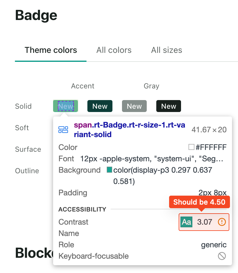The height and width of the screenshot is (273, 238).
Task: Click the orange warning icon next to contrast value
Action: point(221,222)
